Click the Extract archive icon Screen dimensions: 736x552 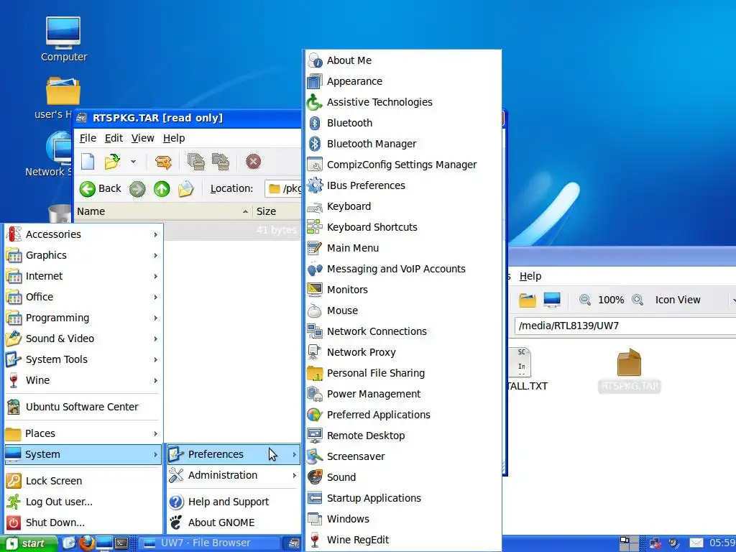click(x=163, y=162)
